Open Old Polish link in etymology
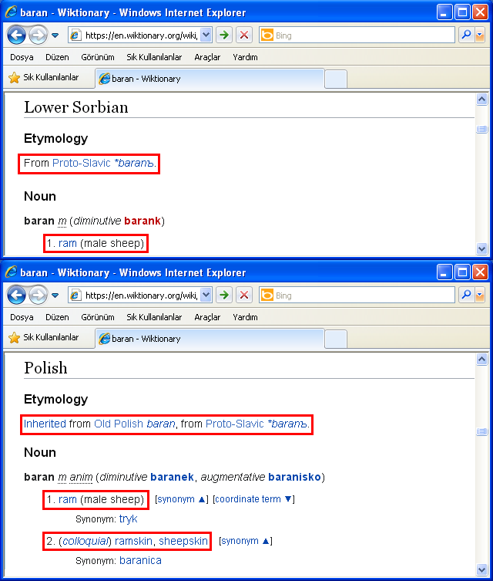Screen dimensions: 493x581 [x=119, y=424]
